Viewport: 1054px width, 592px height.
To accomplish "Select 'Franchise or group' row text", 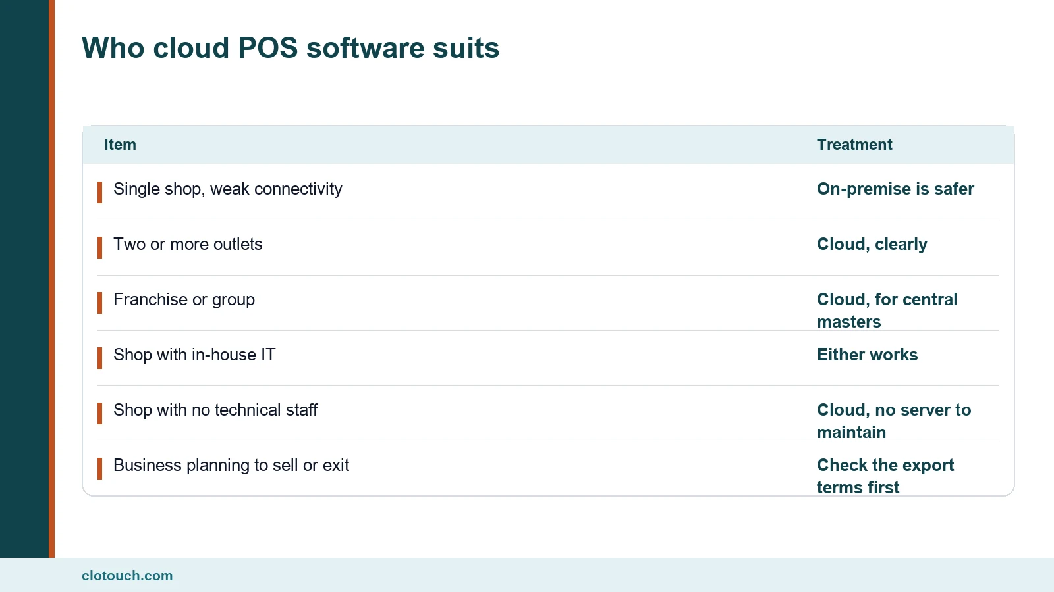I will (x=184, y=300).
